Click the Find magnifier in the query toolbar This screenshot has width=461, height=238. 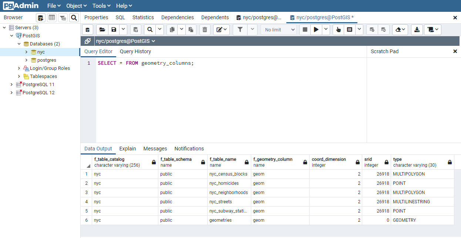click(x=150, y=30)
